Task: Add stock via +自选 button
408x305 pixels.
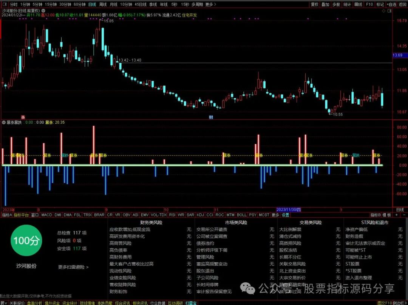Action: click(x=391, y=5)
